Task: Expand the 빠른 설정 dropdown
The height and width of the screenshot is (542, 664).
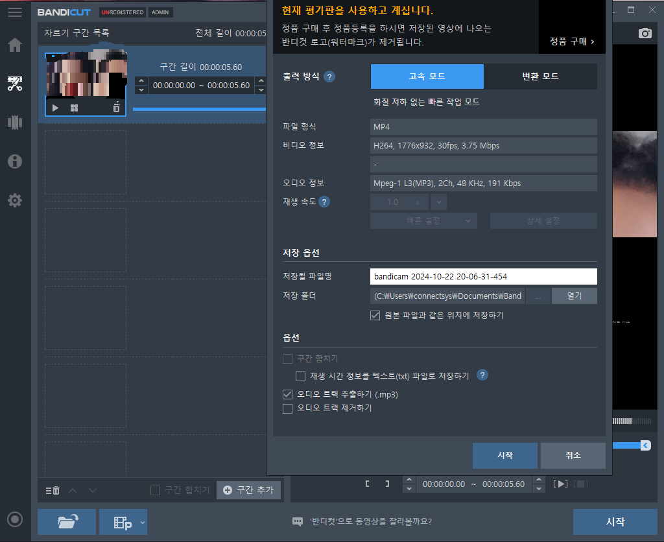Action: (x=423, y=220)
